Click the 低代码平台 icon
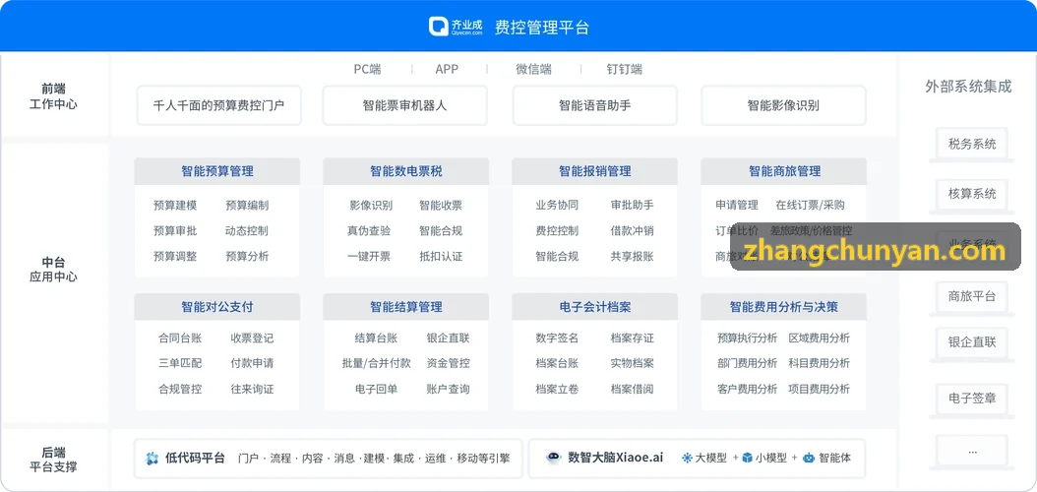 [152, 459]
